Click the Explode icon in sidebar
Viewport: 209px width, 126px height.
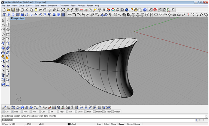[x=8, y=57]
